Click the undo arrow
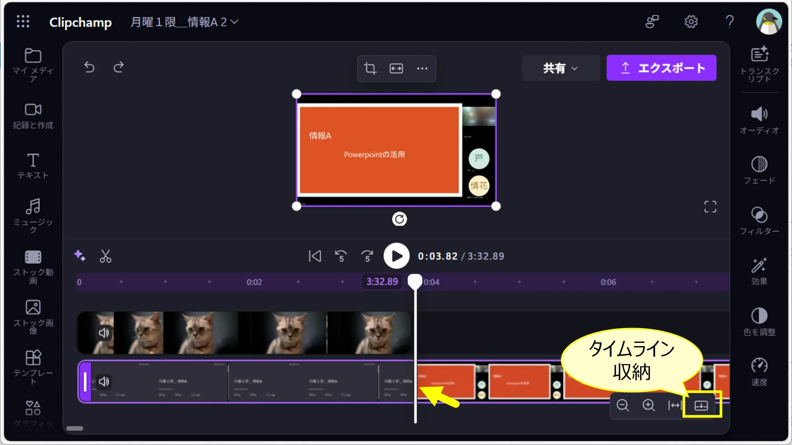Screen dimensions: 792x445 click(89, 67)
